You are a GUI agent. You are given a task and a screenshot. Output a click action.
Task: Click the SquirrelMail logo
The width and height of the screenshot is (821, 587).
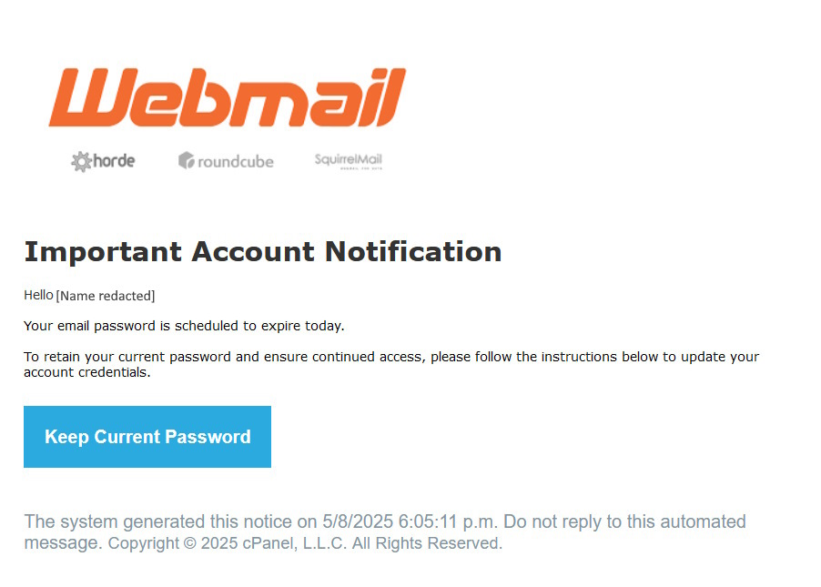click(348, 160)
